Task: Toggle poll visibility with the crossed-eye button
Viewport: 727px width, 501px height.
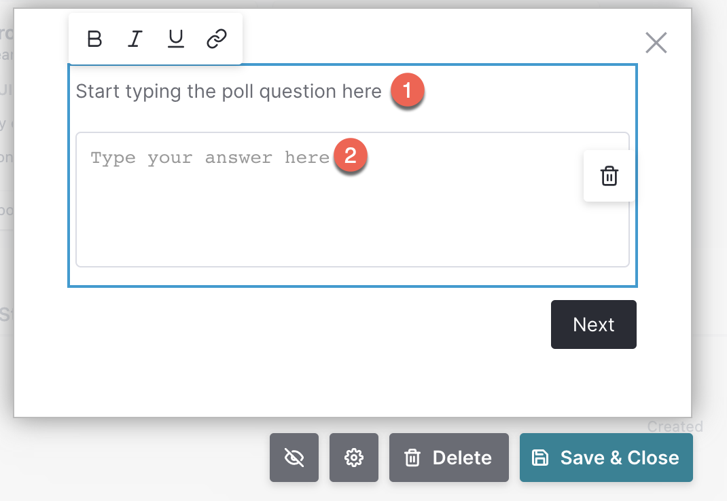Action: coord(294,458)
